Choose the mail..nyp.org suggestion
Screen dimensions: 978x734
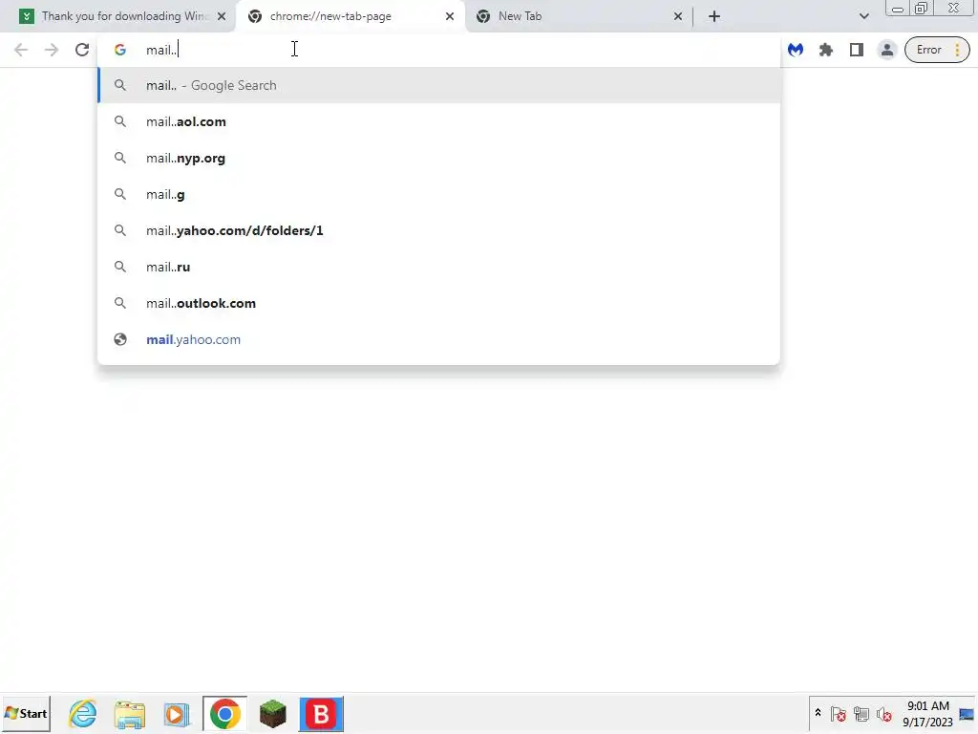coord(439,158)
